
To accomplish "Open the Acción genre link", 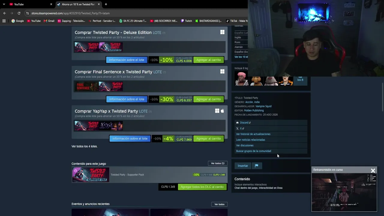I will [x=249, y=102].
